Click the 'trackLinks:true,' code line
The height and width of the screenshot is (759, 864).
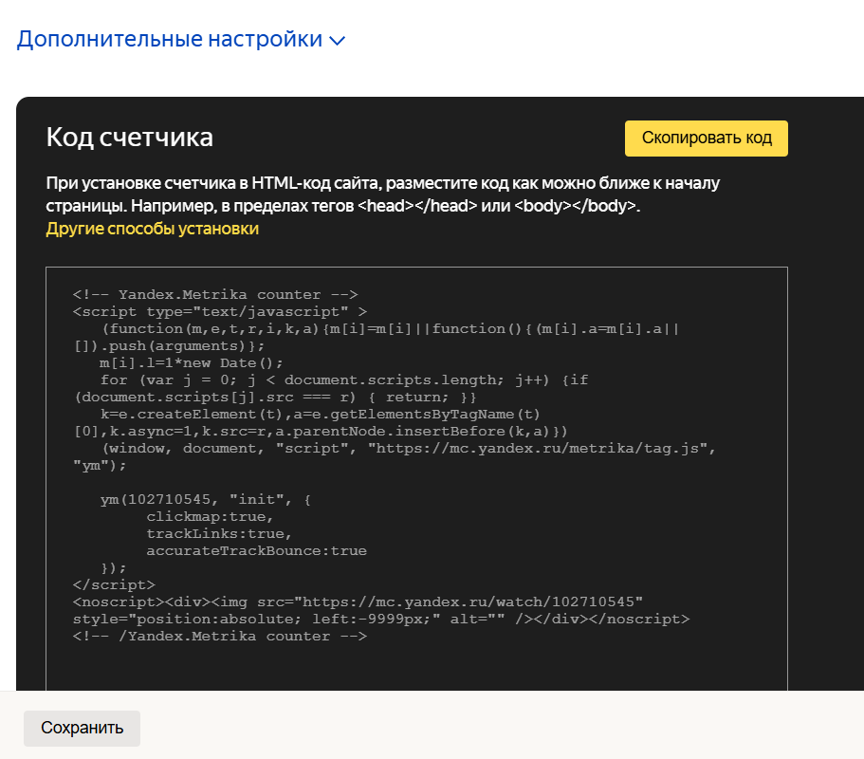(219, 533)
